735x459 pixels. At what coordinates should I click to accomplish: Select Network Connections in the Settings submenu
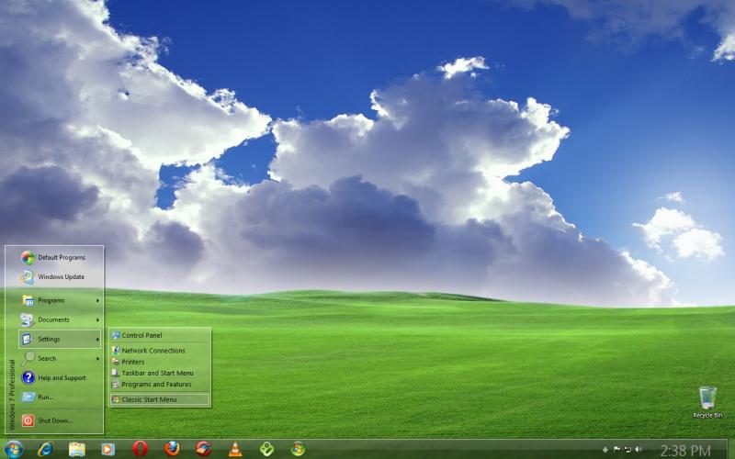159,351
